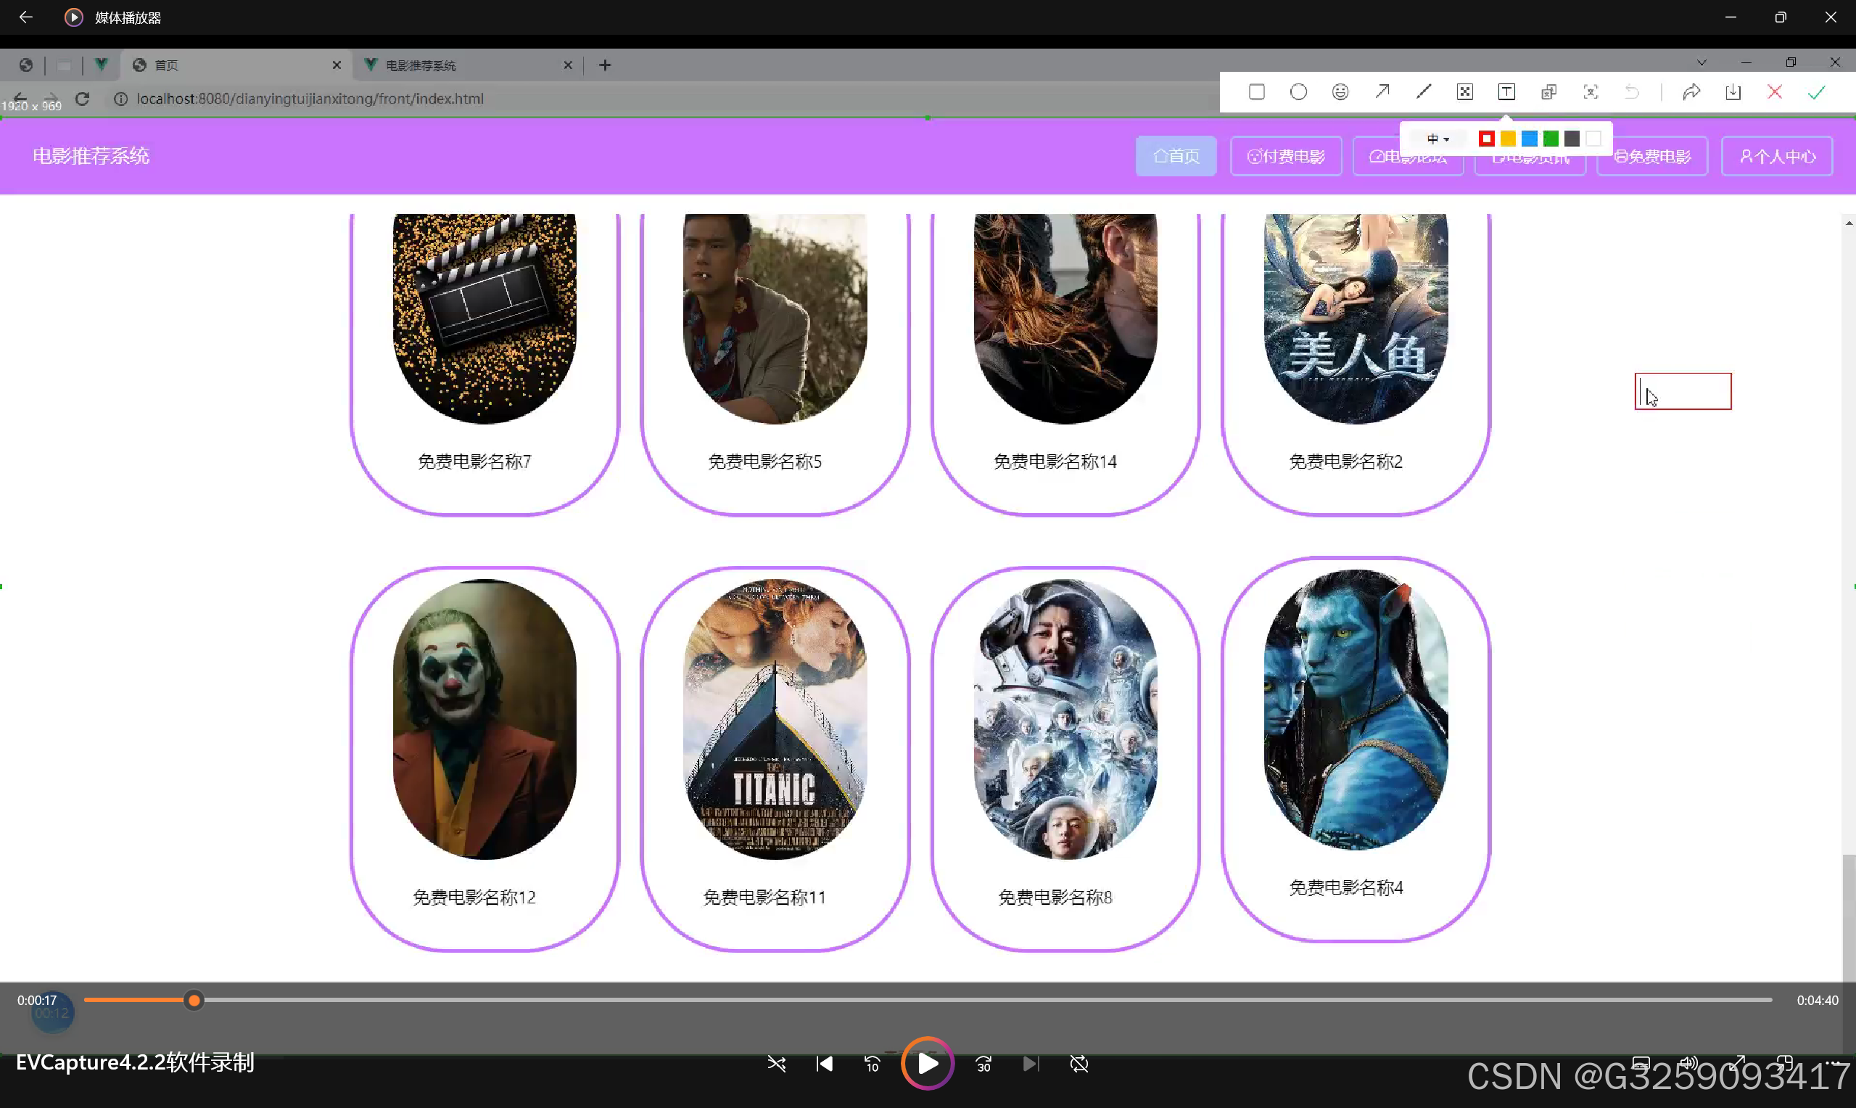
Task: Save the screenshot with the download icon
Action: [x=1733, y=92]
